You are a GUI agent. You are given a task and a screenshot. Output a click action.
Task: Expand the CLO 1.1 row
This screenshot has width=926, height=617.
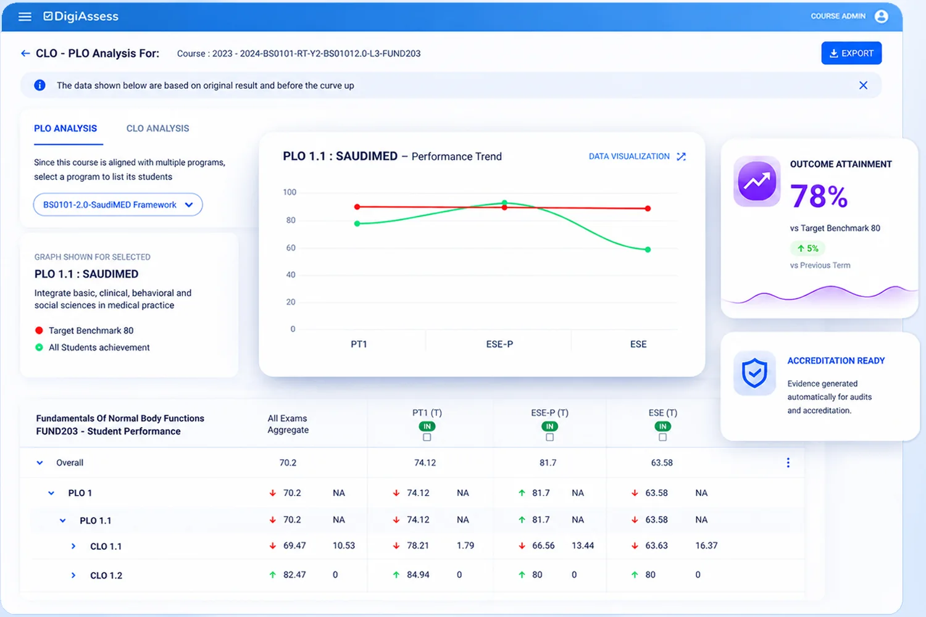[73, 546]
